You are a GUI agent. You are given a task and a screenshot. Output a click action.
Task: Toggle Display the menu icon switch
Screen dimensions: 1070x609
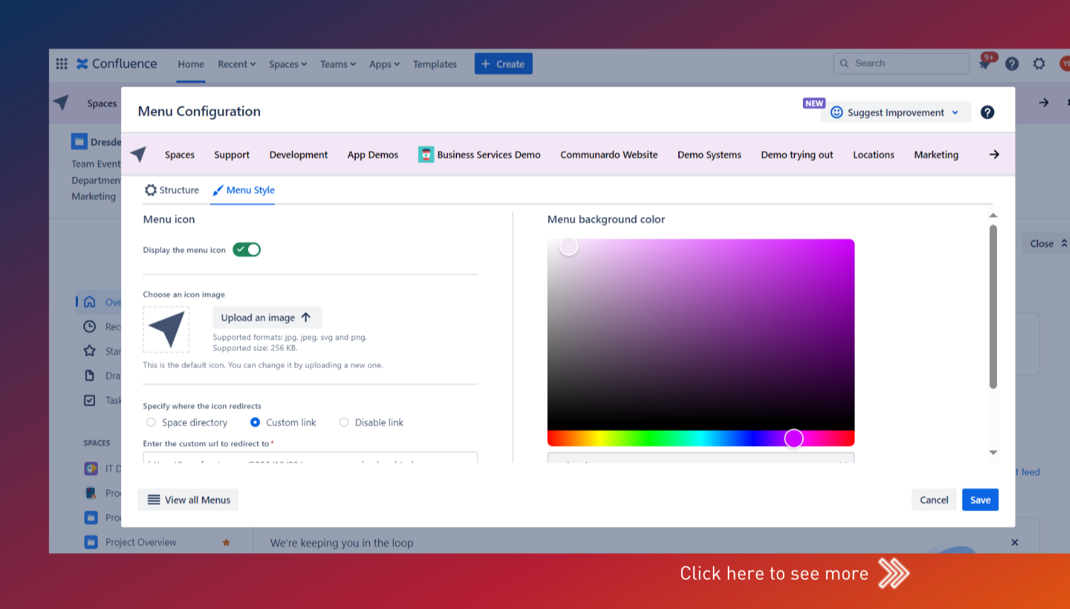(x=247, y=250)
